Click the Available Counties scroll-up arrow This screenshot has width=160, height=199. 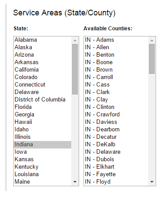point(152,40)
